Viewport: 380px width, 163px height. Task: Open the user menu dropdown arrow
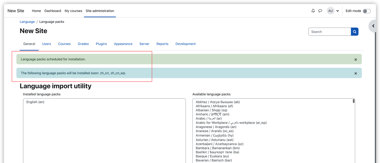point(338,11)
